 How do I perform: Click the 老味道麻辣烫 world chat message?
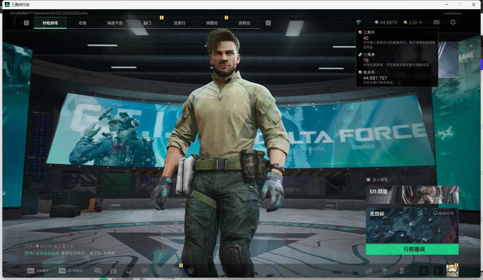pos(70,253)
